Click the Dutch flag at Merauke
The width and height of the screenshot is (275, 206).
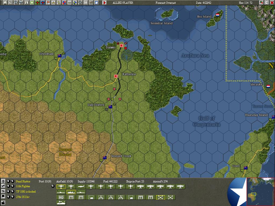coord(268,86)
